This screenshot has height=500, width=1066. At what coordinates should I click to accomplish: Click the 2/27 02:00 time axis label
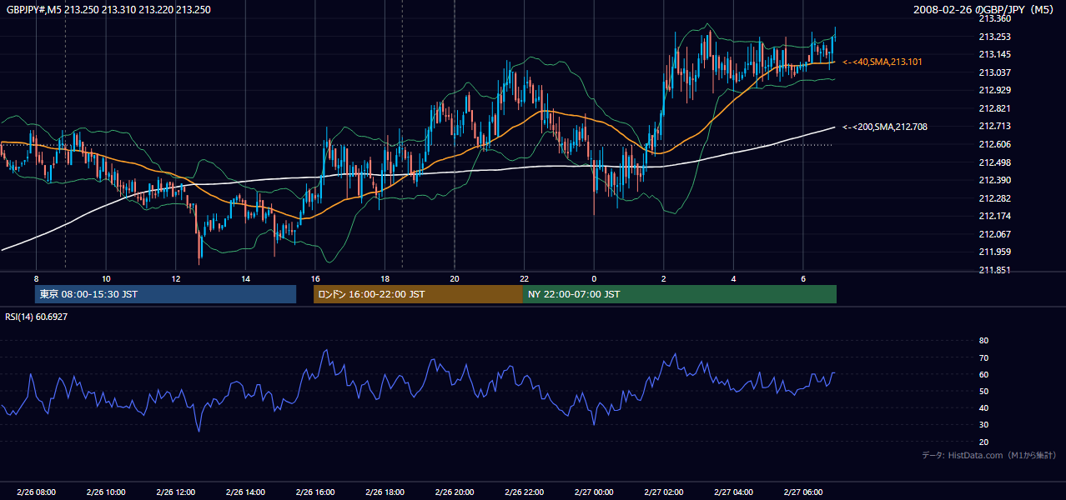pos(664,492)
